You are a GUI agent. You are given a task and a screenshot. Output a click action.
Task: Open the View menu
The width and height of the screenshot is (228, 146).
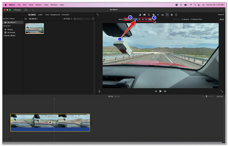pyautogui.click(x=46, y=5)
